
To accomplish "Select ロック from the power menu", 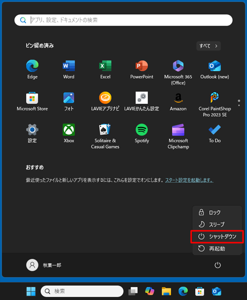I will pos(217,213).
